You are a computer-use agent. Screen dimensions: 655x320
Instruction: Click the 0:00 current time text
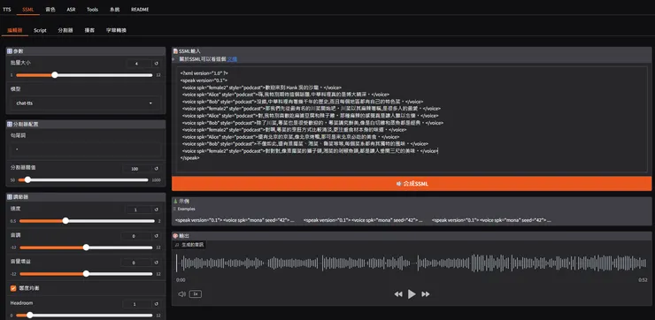(181, 280)
